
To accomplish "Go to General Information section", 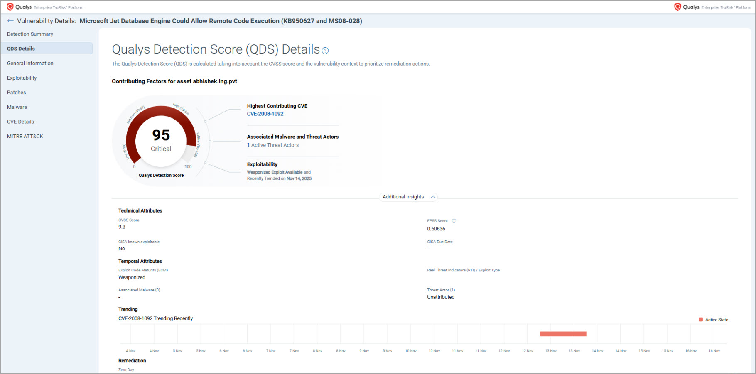I will (x=30, y=63).
